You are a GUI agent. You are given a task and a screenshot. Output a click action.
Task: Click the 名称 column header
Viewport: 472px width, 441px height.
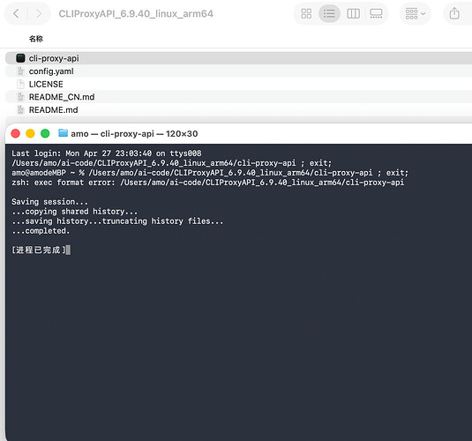click(36, 39)
